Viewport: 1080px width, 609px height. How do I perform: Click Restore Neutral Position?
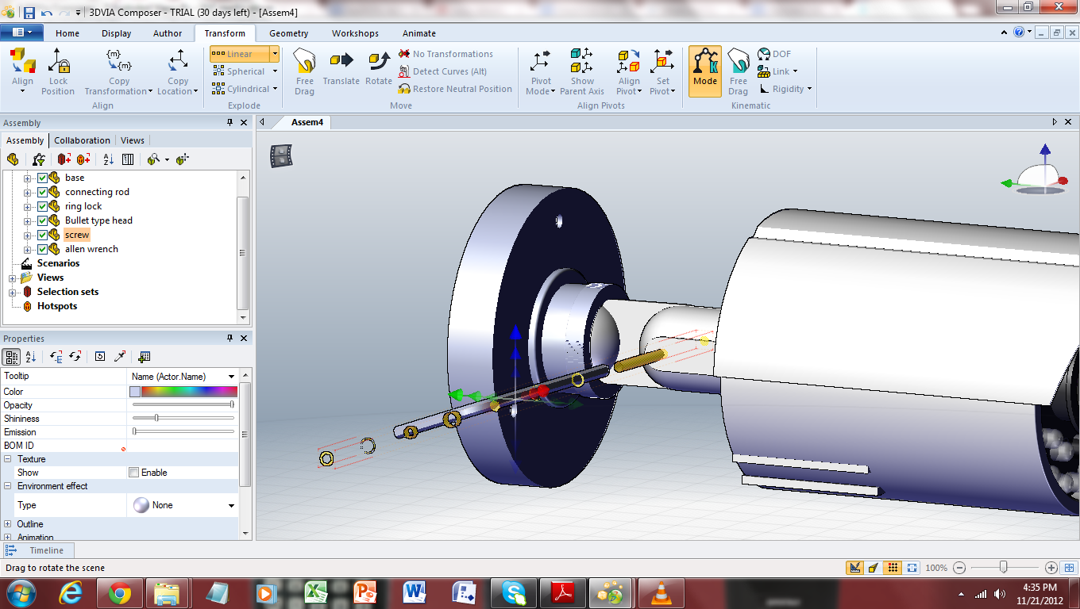pos(455,89)
